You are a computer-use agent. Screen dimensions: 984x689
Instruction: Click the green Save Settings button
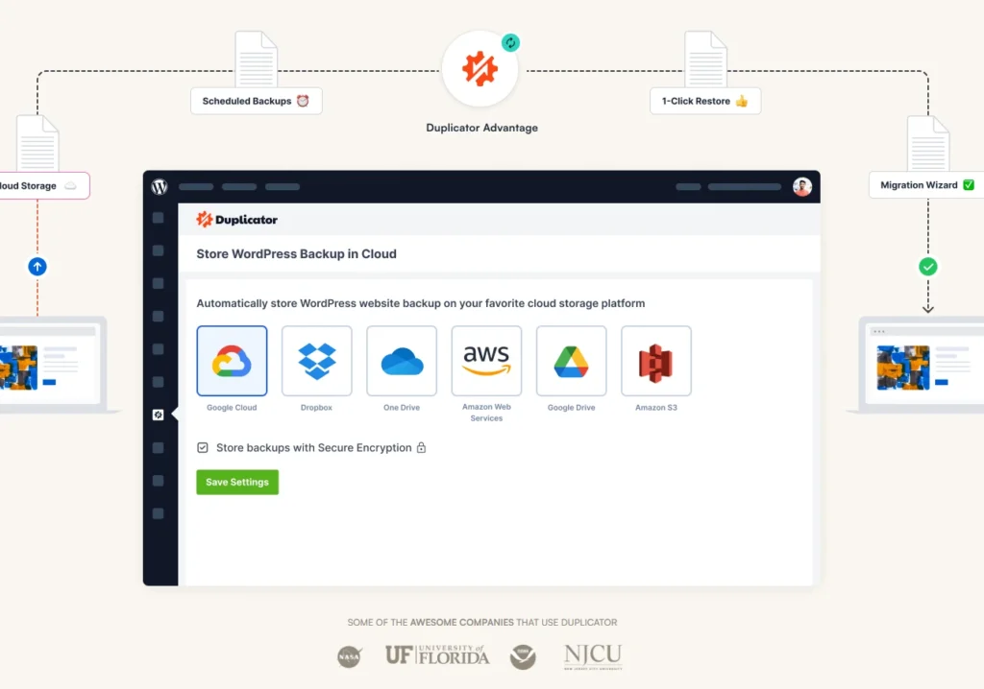point(237,482)
